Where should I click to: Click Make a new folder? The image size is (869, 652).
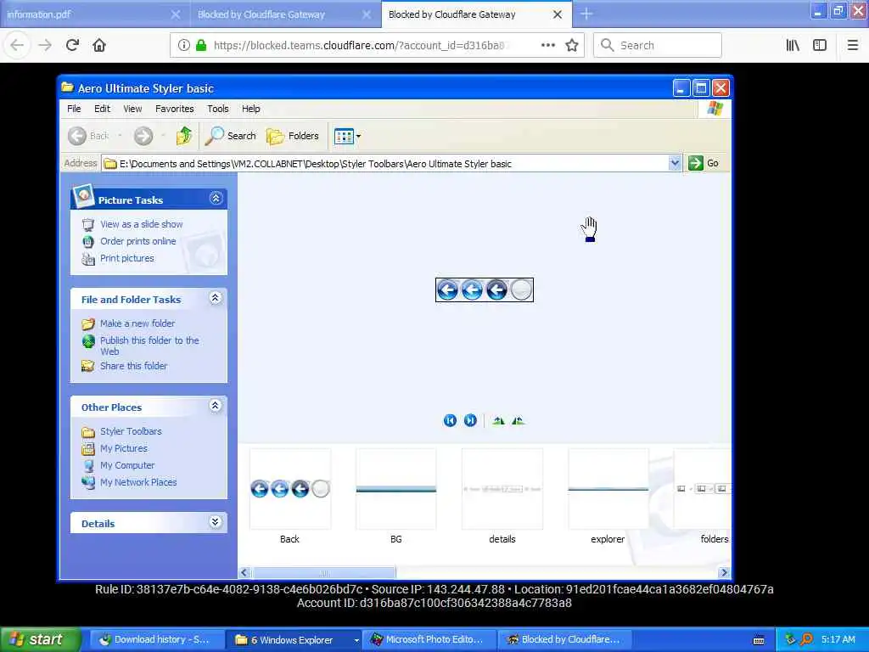[x=137, y=323]
